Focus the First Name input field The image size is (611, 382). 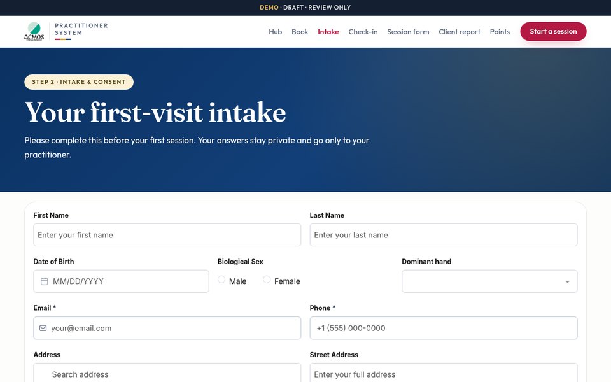(x=167, y=235)
